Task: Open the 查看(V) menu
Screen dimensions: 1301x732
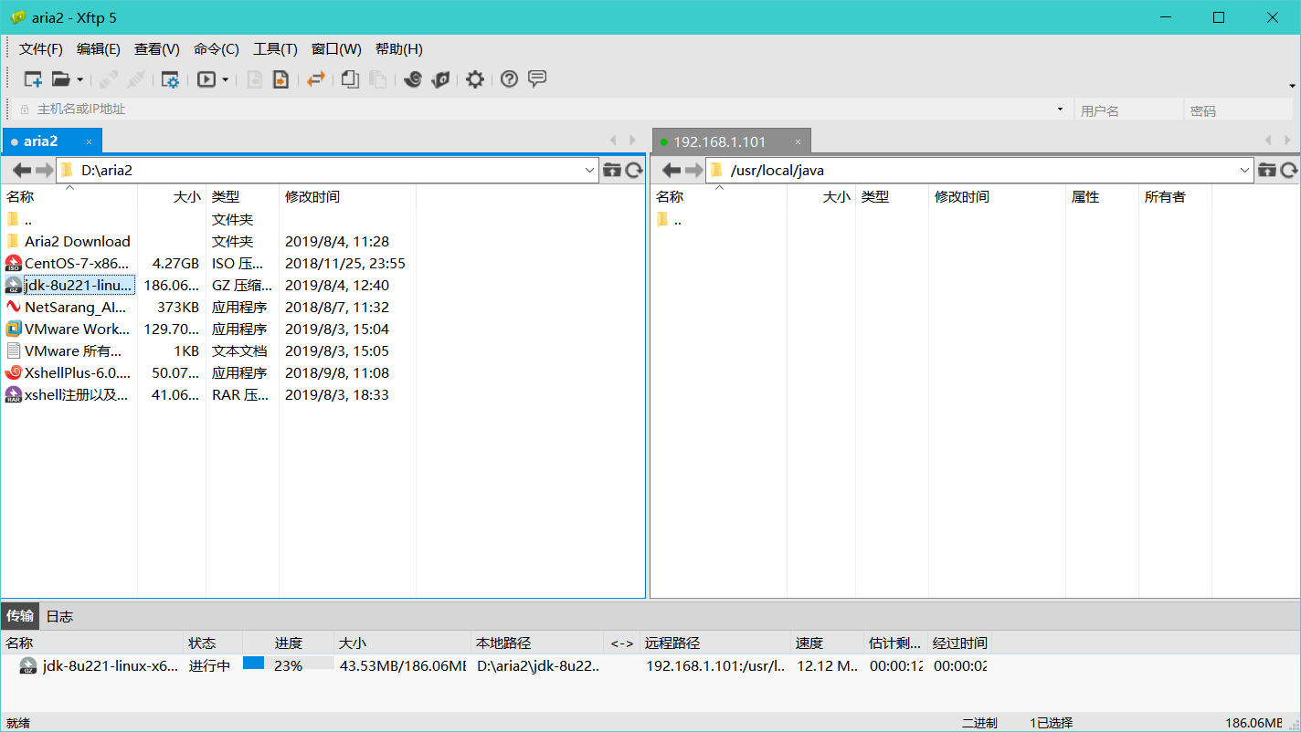Action: tap(157, 49)
